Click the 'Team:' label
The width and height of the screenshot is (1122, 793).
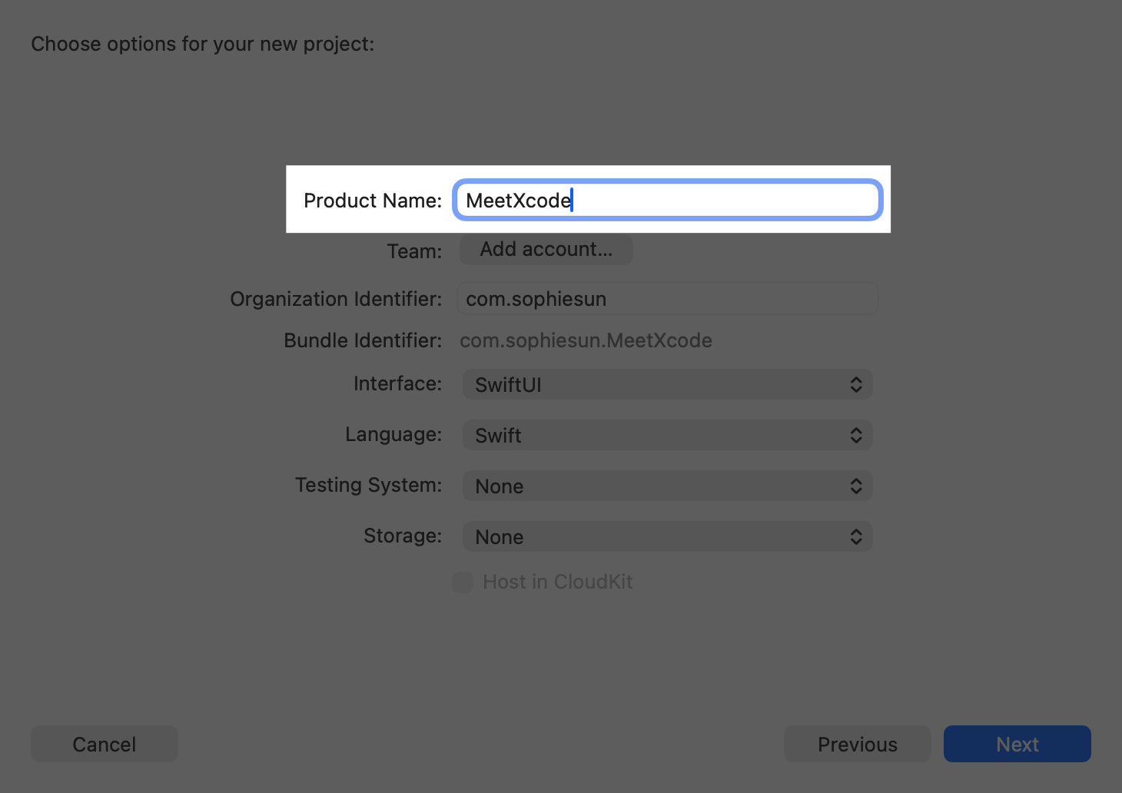[x=415, y=251]
